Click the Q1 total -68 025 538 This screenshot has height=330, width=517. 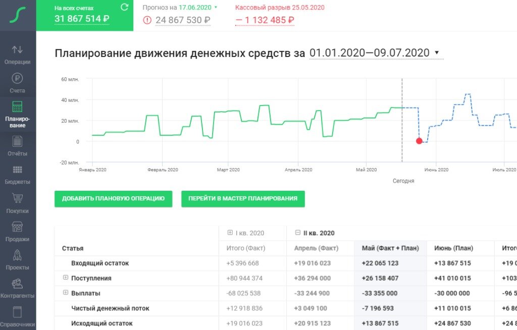click(243, 293)
